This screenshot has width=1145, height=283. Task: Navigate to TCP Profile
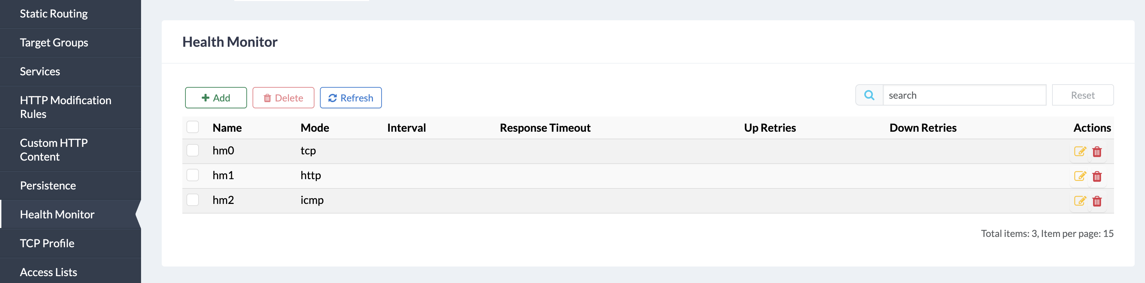coord(47,243)
